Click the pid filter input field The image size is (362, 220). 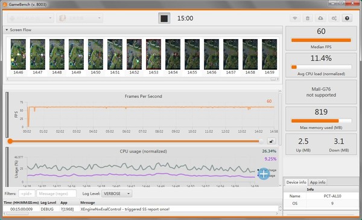coord(27,194)
